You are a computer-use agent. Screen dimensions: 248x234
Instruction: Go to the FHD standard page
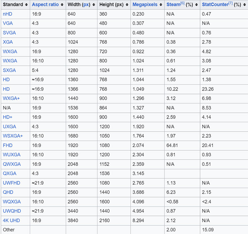tap(8, 145)
